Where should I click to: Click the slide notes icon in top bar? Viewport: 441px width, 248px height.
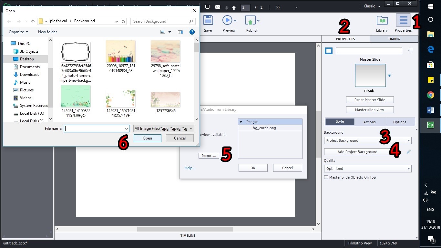coord(208,7)
